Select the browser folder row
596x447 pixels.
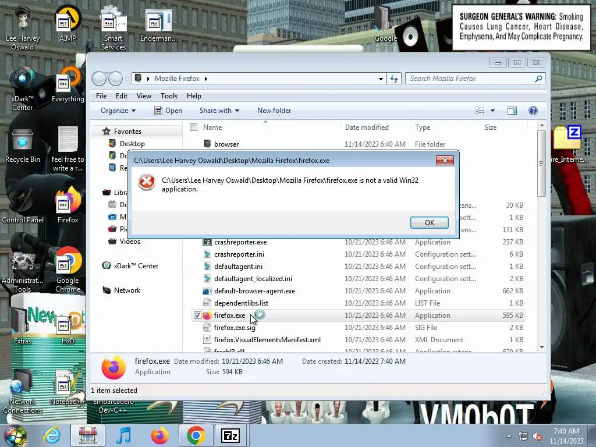(357, 144)
